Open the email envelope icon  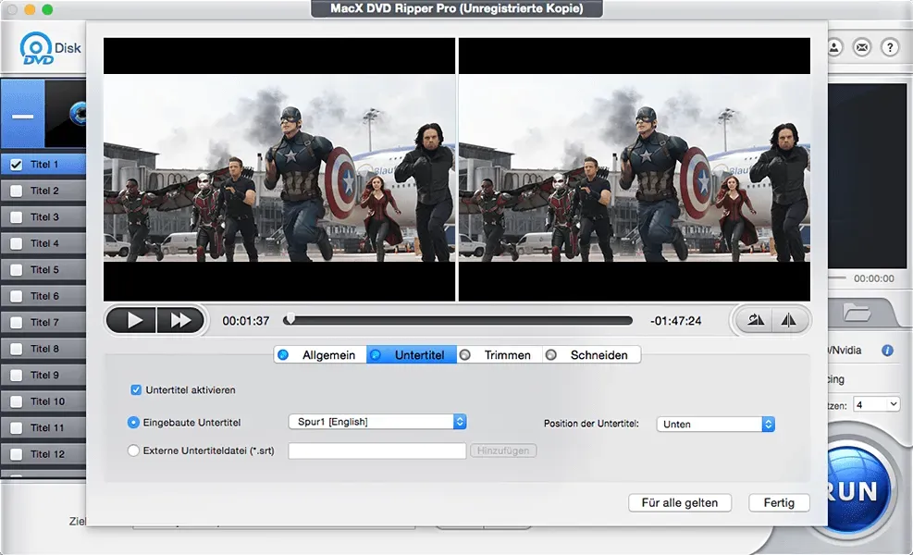(862, 47)
